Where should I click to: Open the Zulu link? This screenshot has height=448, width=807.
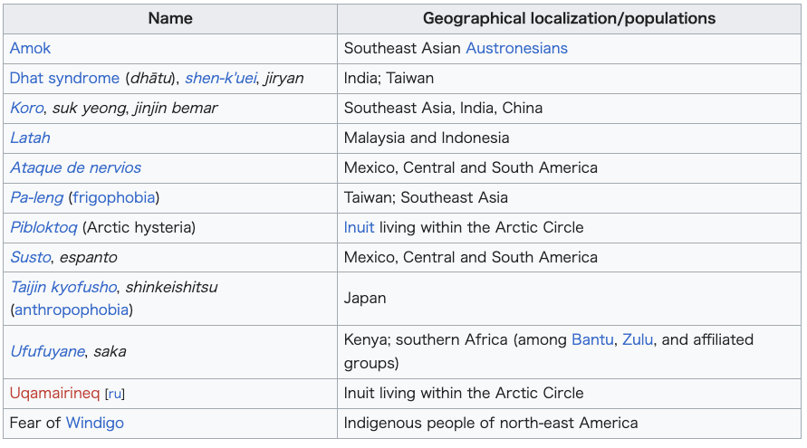click(x=638, y=339)
